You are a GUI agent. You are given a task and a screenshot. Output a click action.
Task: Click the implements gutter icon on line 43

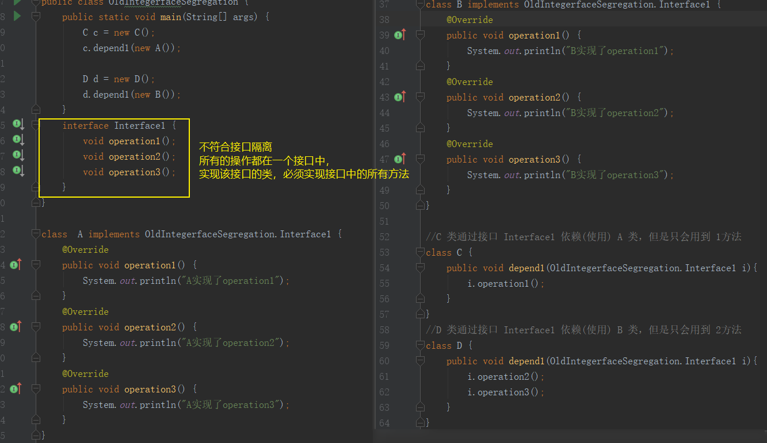400,97
